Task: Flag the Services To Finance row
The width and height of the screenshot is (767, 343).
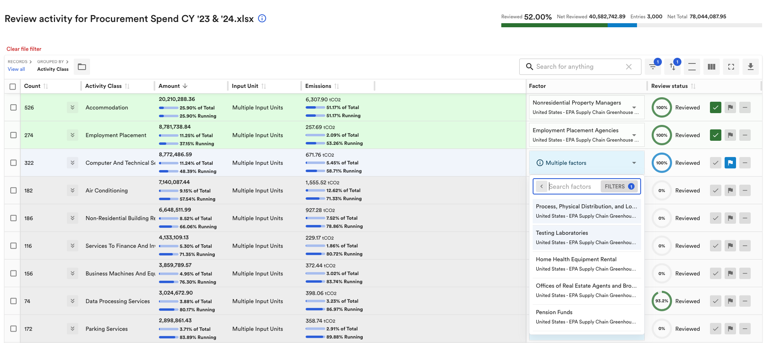Action: point(730,246)
